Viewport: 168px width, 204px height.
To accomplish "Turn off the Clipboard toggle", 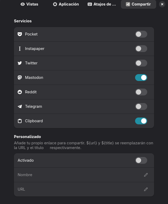I will (x=141, y=121).
